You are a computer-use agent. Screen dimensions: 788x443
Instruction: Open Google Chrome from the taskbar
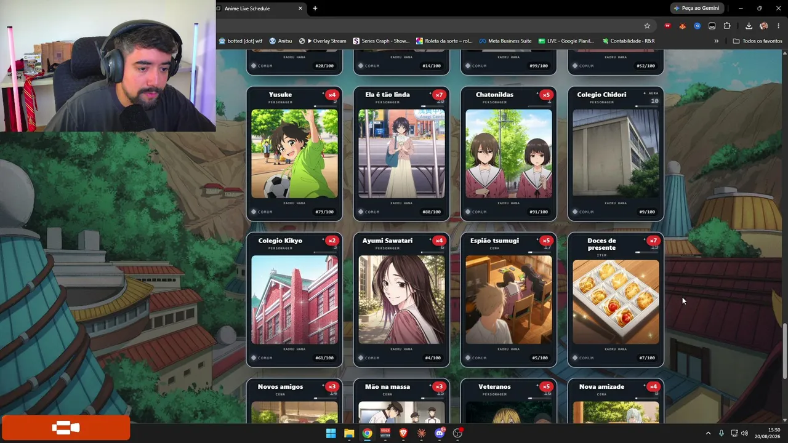367,433
